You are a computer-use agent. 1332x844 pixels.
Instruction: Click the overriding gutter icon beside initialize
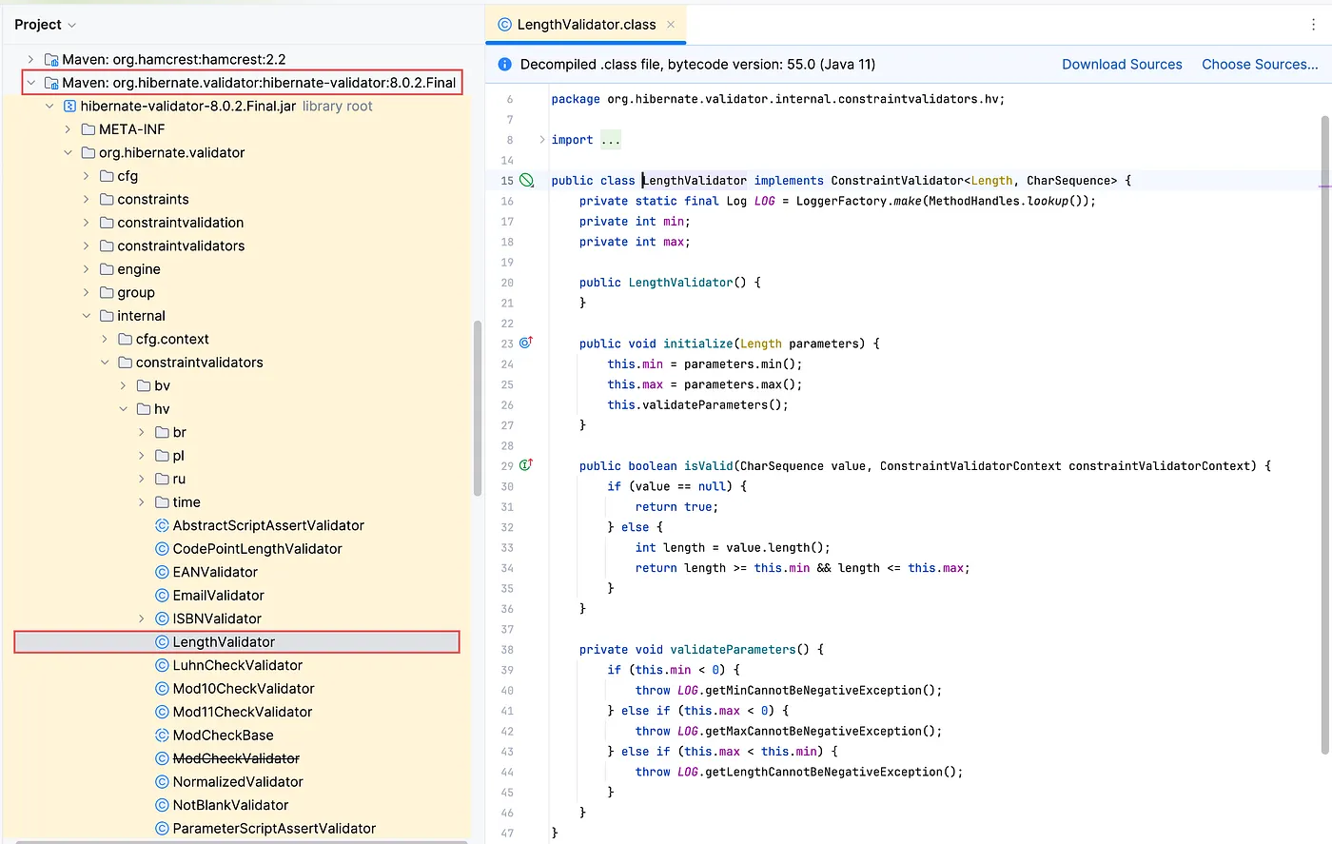(x=525, y=343)
